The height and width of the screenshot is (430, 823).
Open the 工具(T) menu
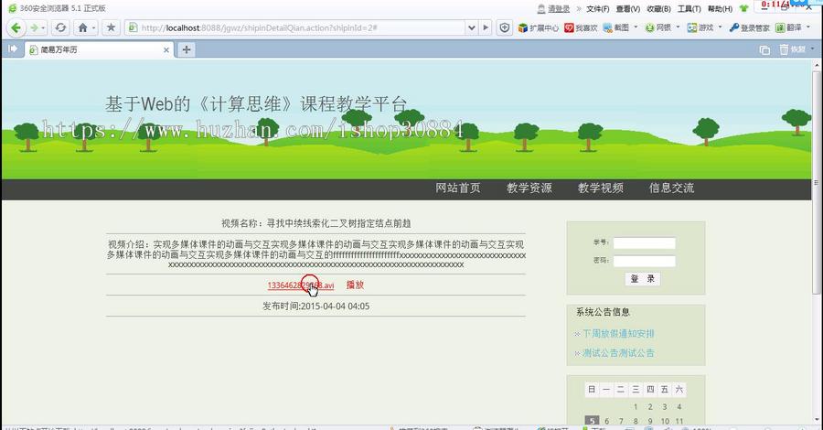click(689, 9)
